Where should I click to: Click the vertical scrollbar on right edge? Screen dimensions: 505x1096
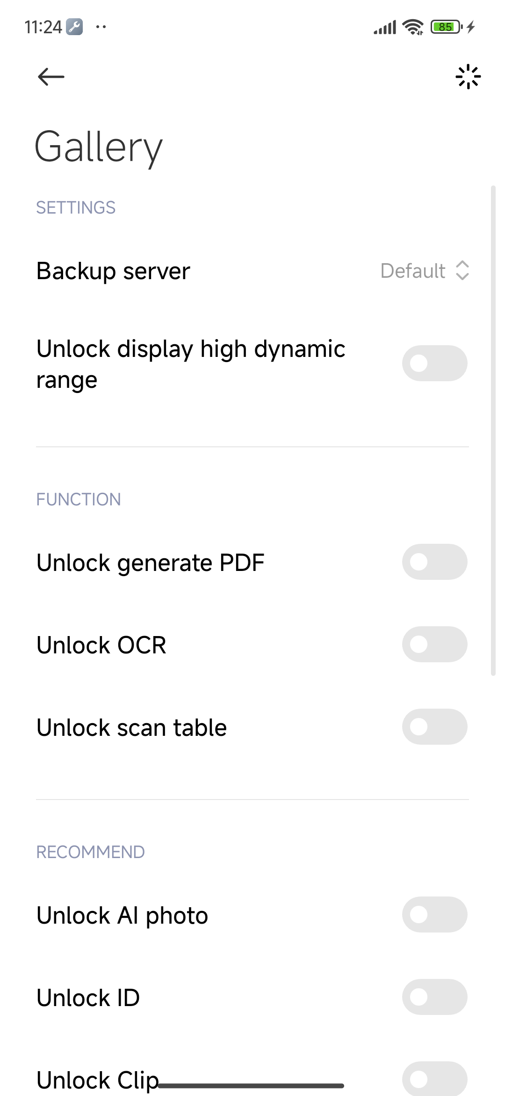pyautogui.click(x=493, y=430)
